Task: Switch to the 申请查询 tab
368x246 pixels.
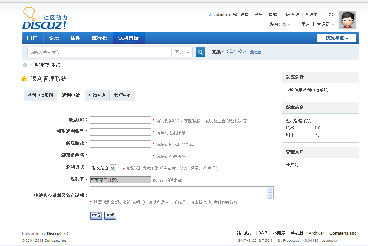Action: 97,95
